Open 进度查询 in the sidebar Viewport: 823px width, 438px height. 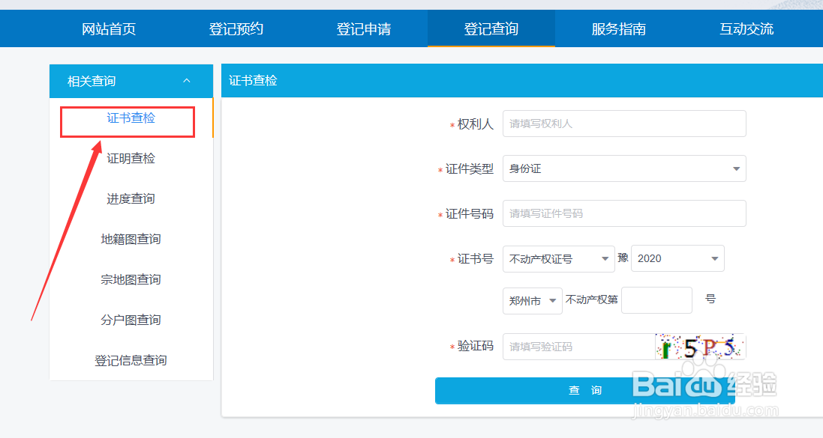click(131, 198)
